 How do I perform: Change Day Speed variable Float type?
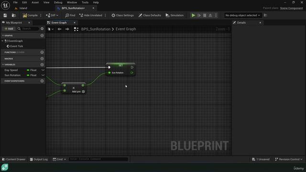32,70
